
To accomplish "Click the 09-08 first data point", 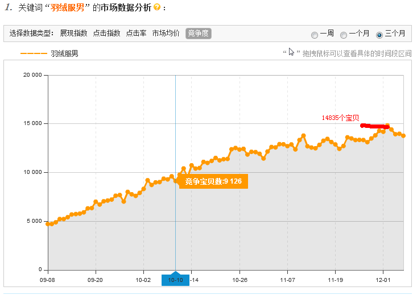I will (48, 224).
